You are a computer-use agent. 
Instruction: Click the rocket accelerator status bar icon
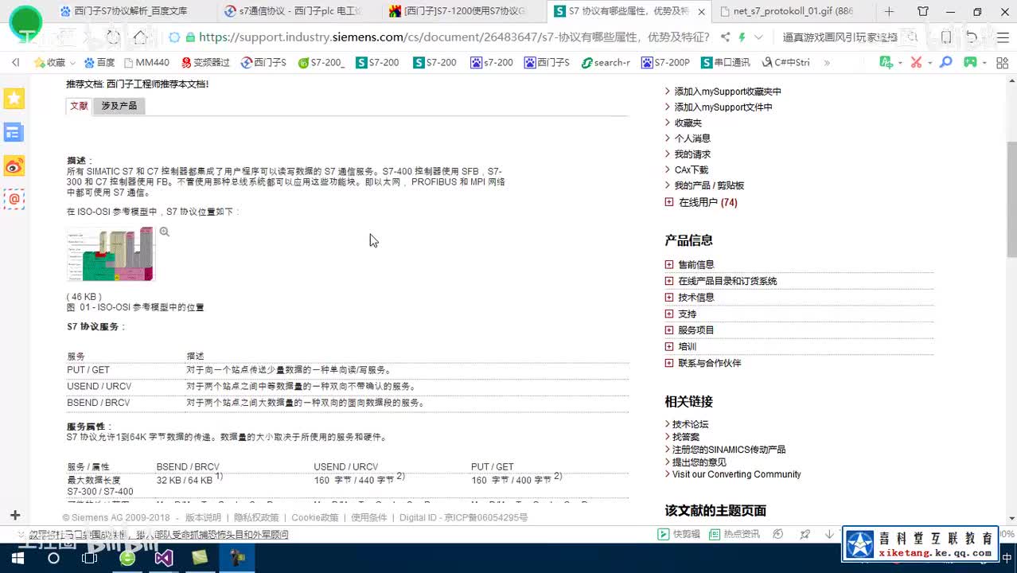pyautogui.click(x=805, y=534)
